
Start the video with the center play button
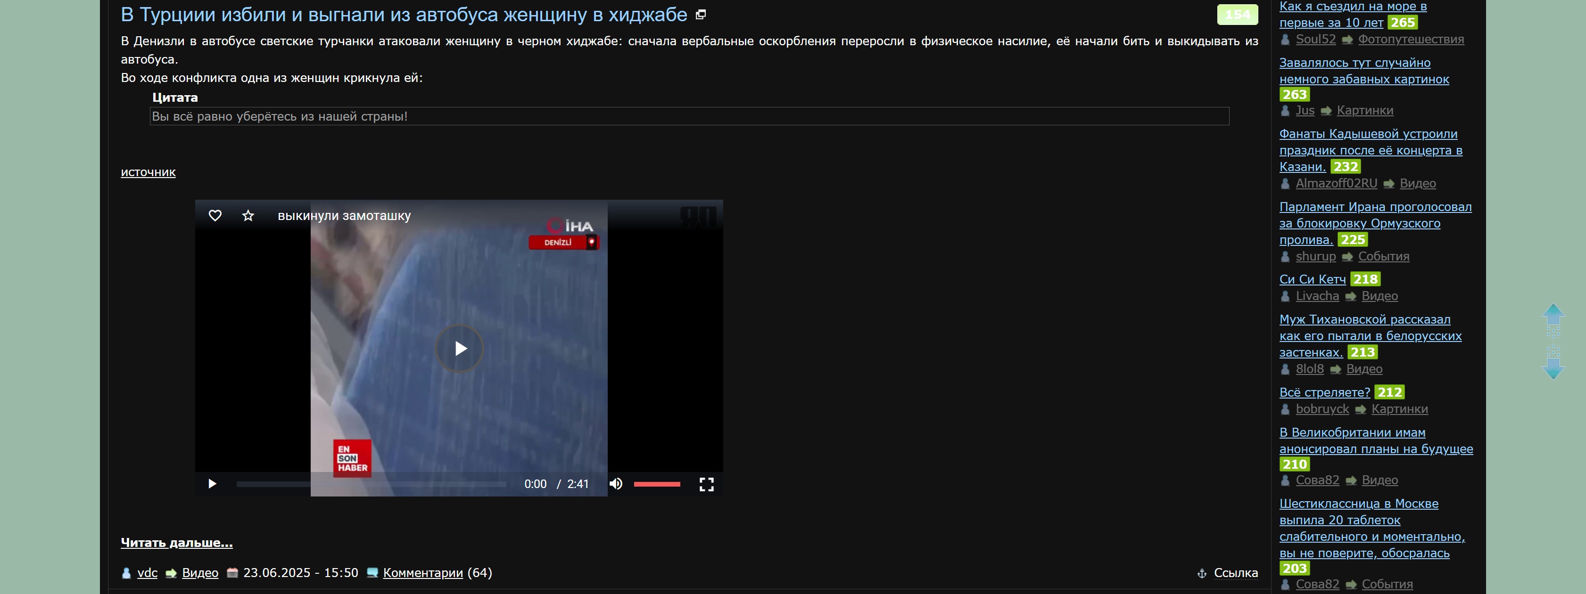pyautogui.click(x=459, y=349)
